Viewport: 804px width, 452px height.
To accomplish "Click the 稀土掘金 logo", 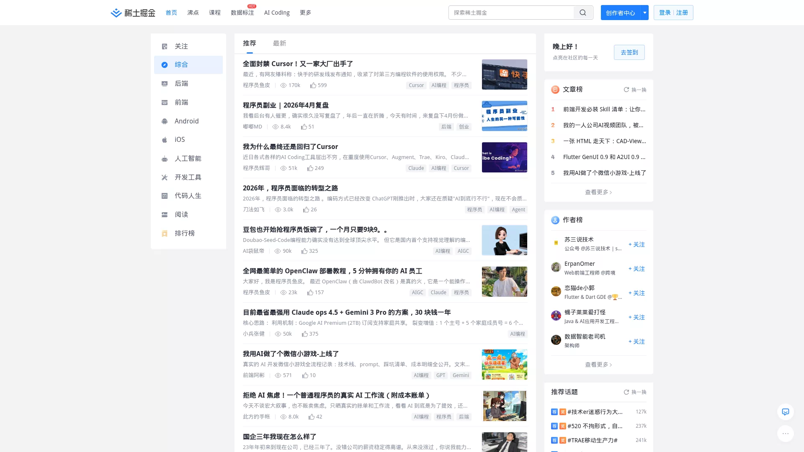I will click(x=133, y=13).
